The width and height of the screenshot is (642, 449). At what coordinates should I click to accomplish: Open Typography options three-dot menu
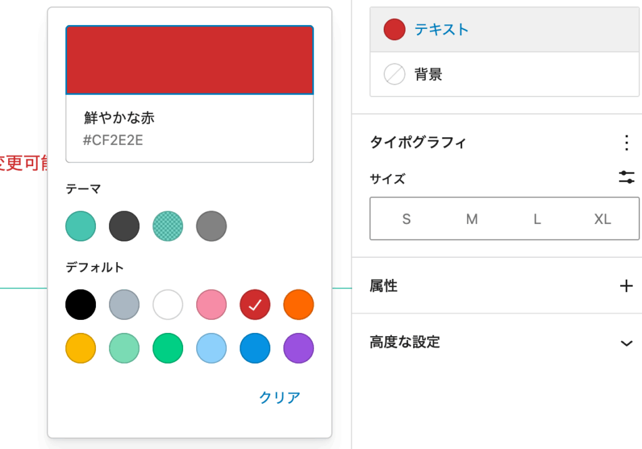tap(626, 143)
